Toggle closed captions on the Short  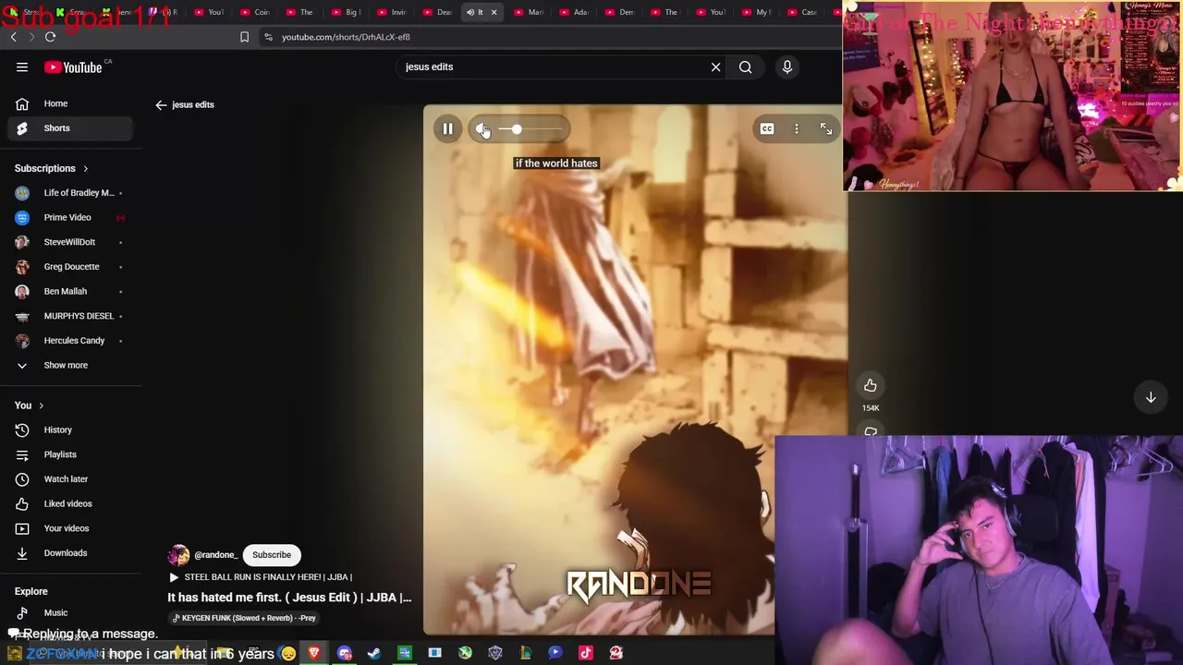coord(767,129)
